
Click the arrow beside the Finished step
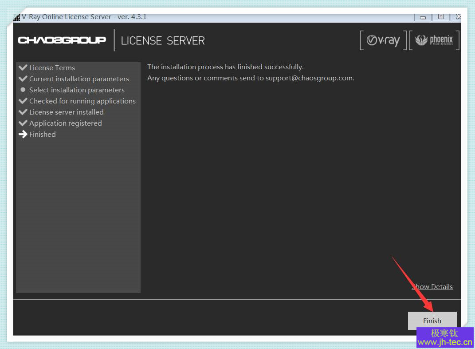click(23, 135)
